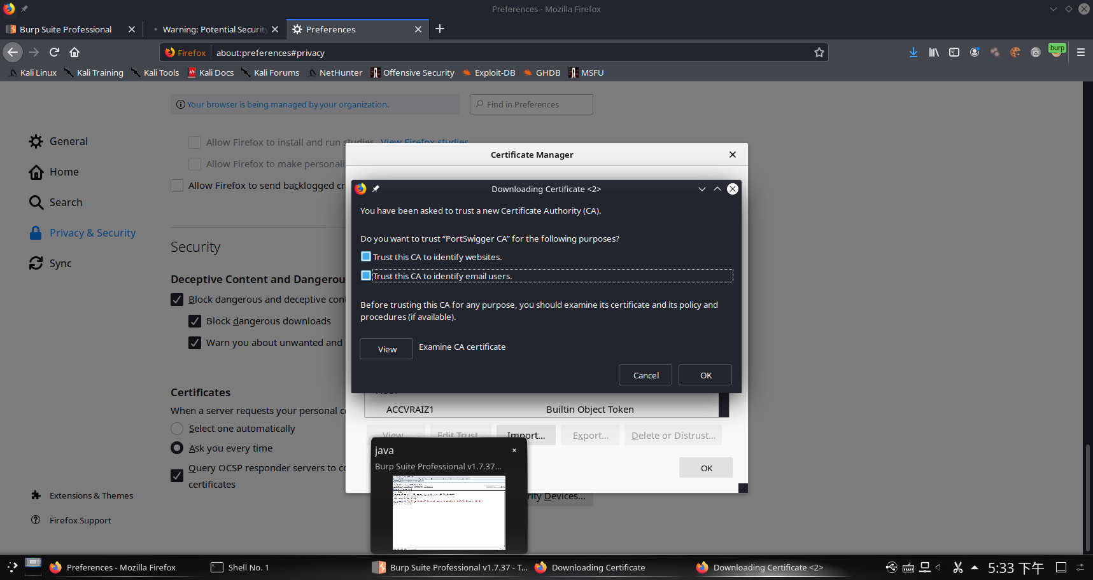Click the virtual desktop pager icon in taskbar
The width and height of the screenshot is (1093, 580).
(x=33, y=566)
